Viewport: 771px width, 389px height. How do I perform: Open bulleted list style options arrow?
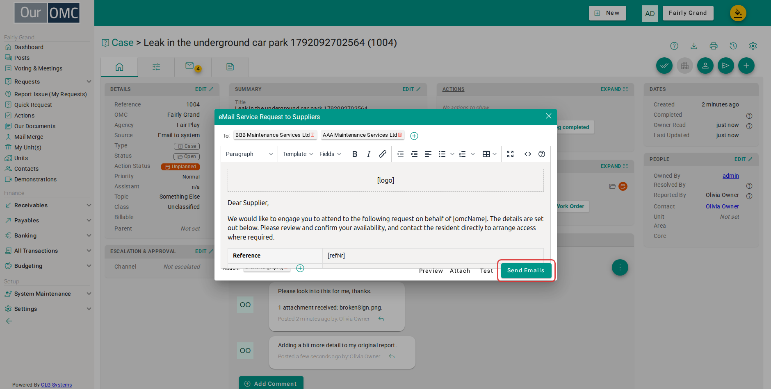click(452, 154)
